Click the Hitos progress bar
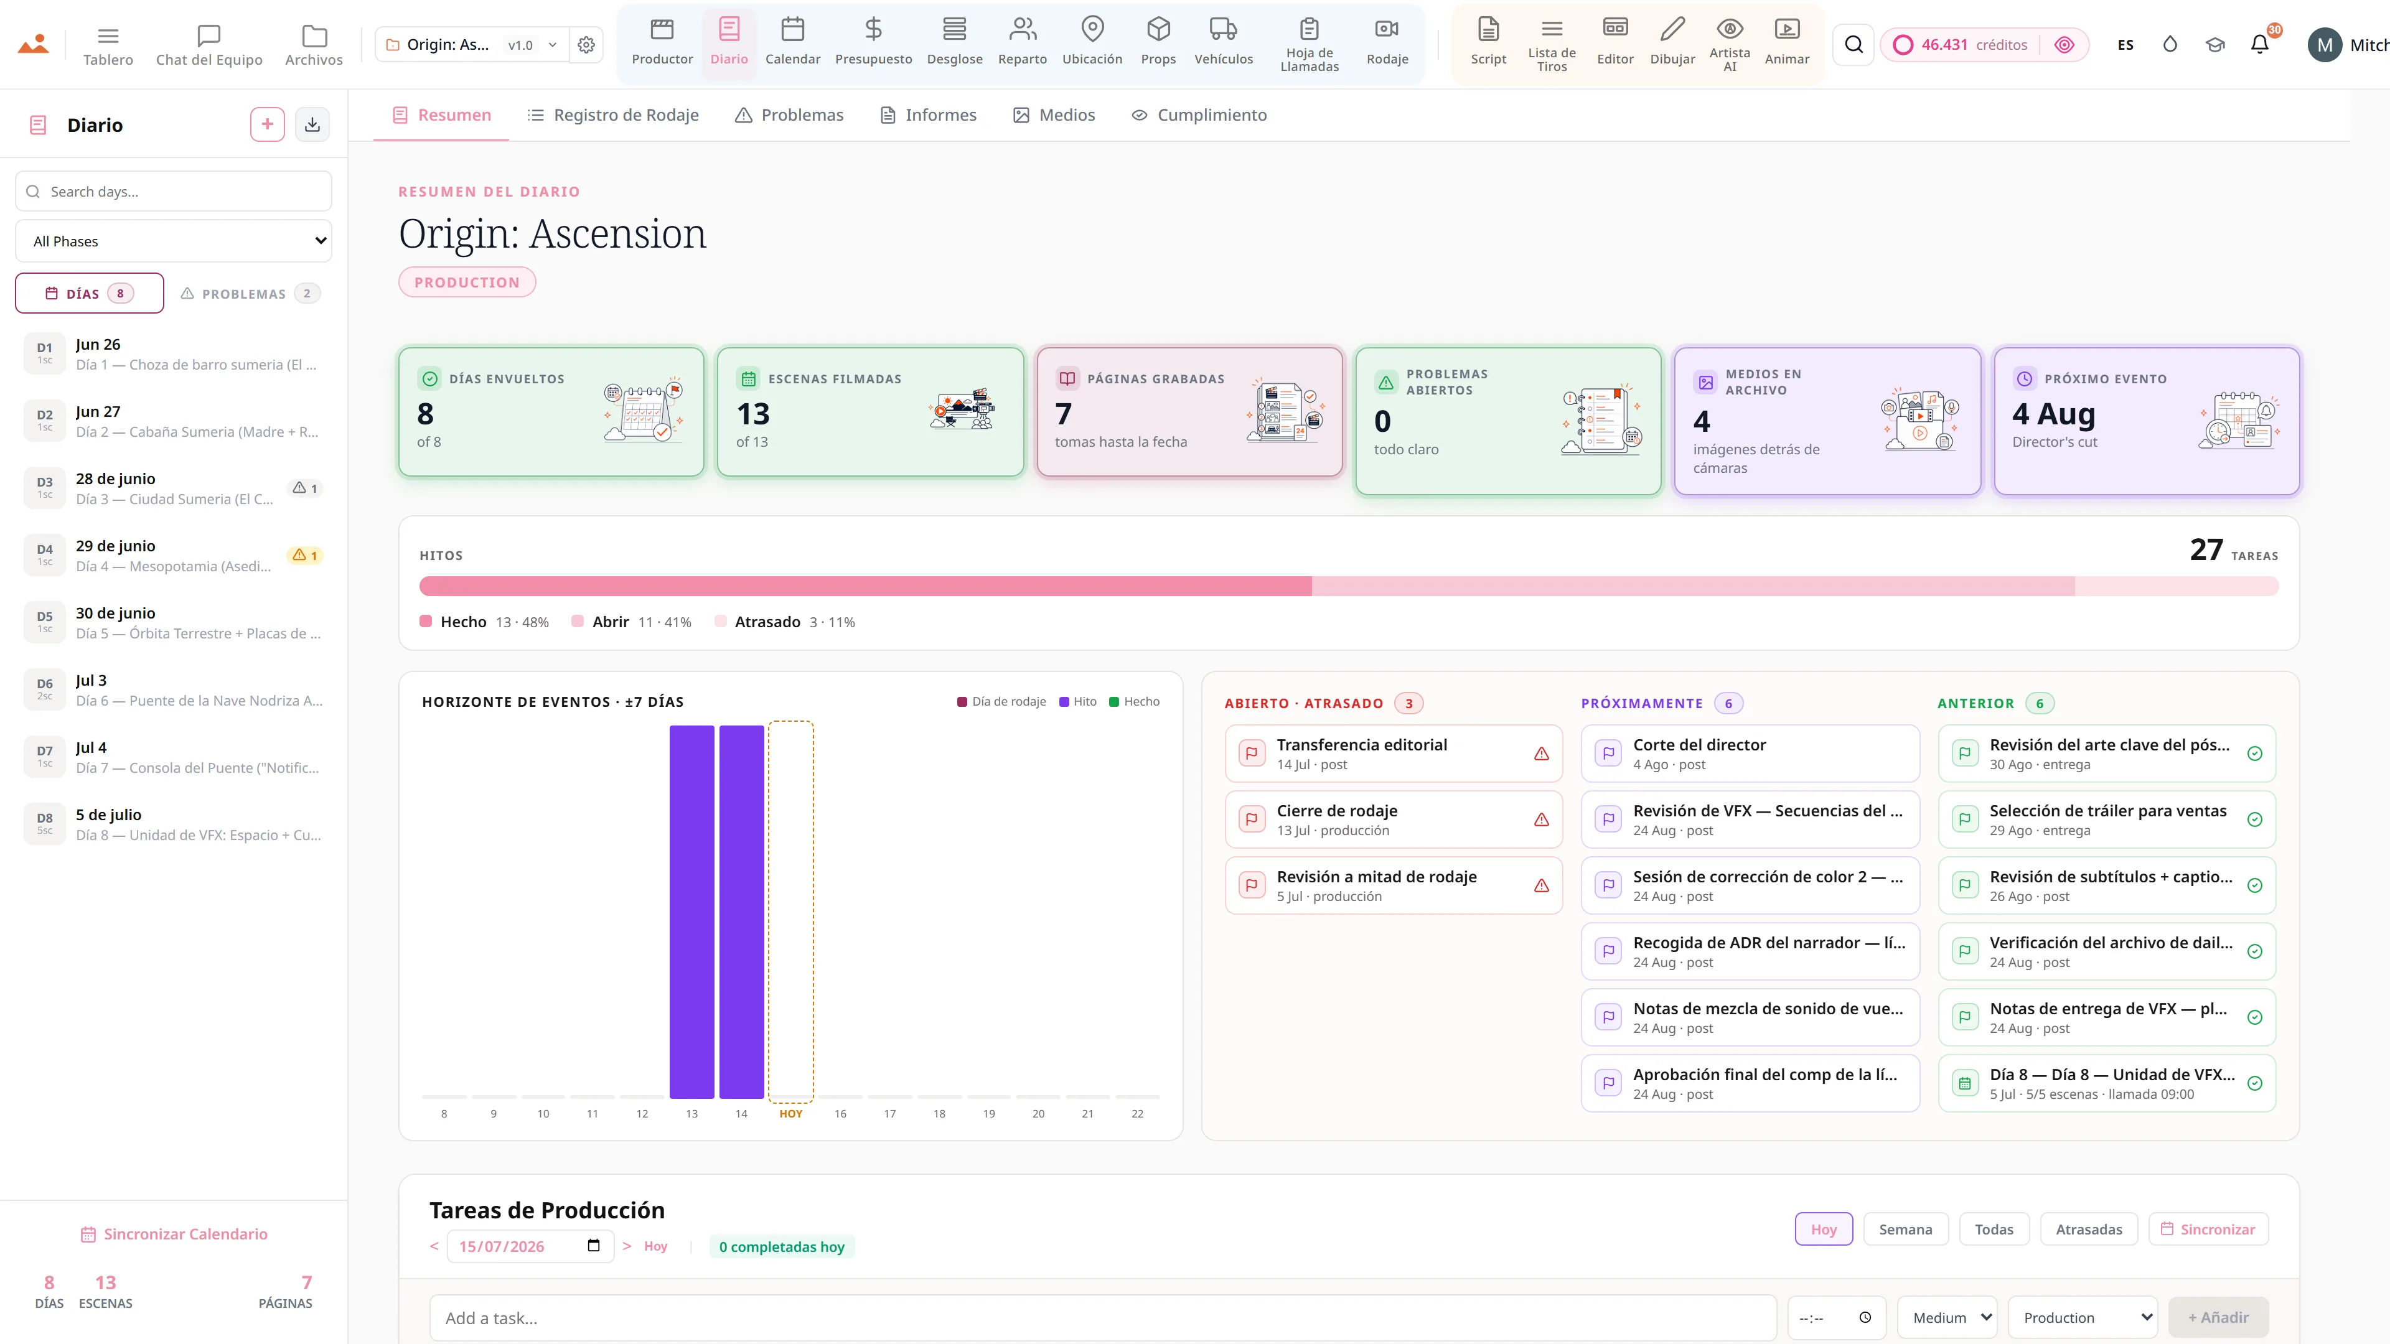 (x=1348, y=586)
